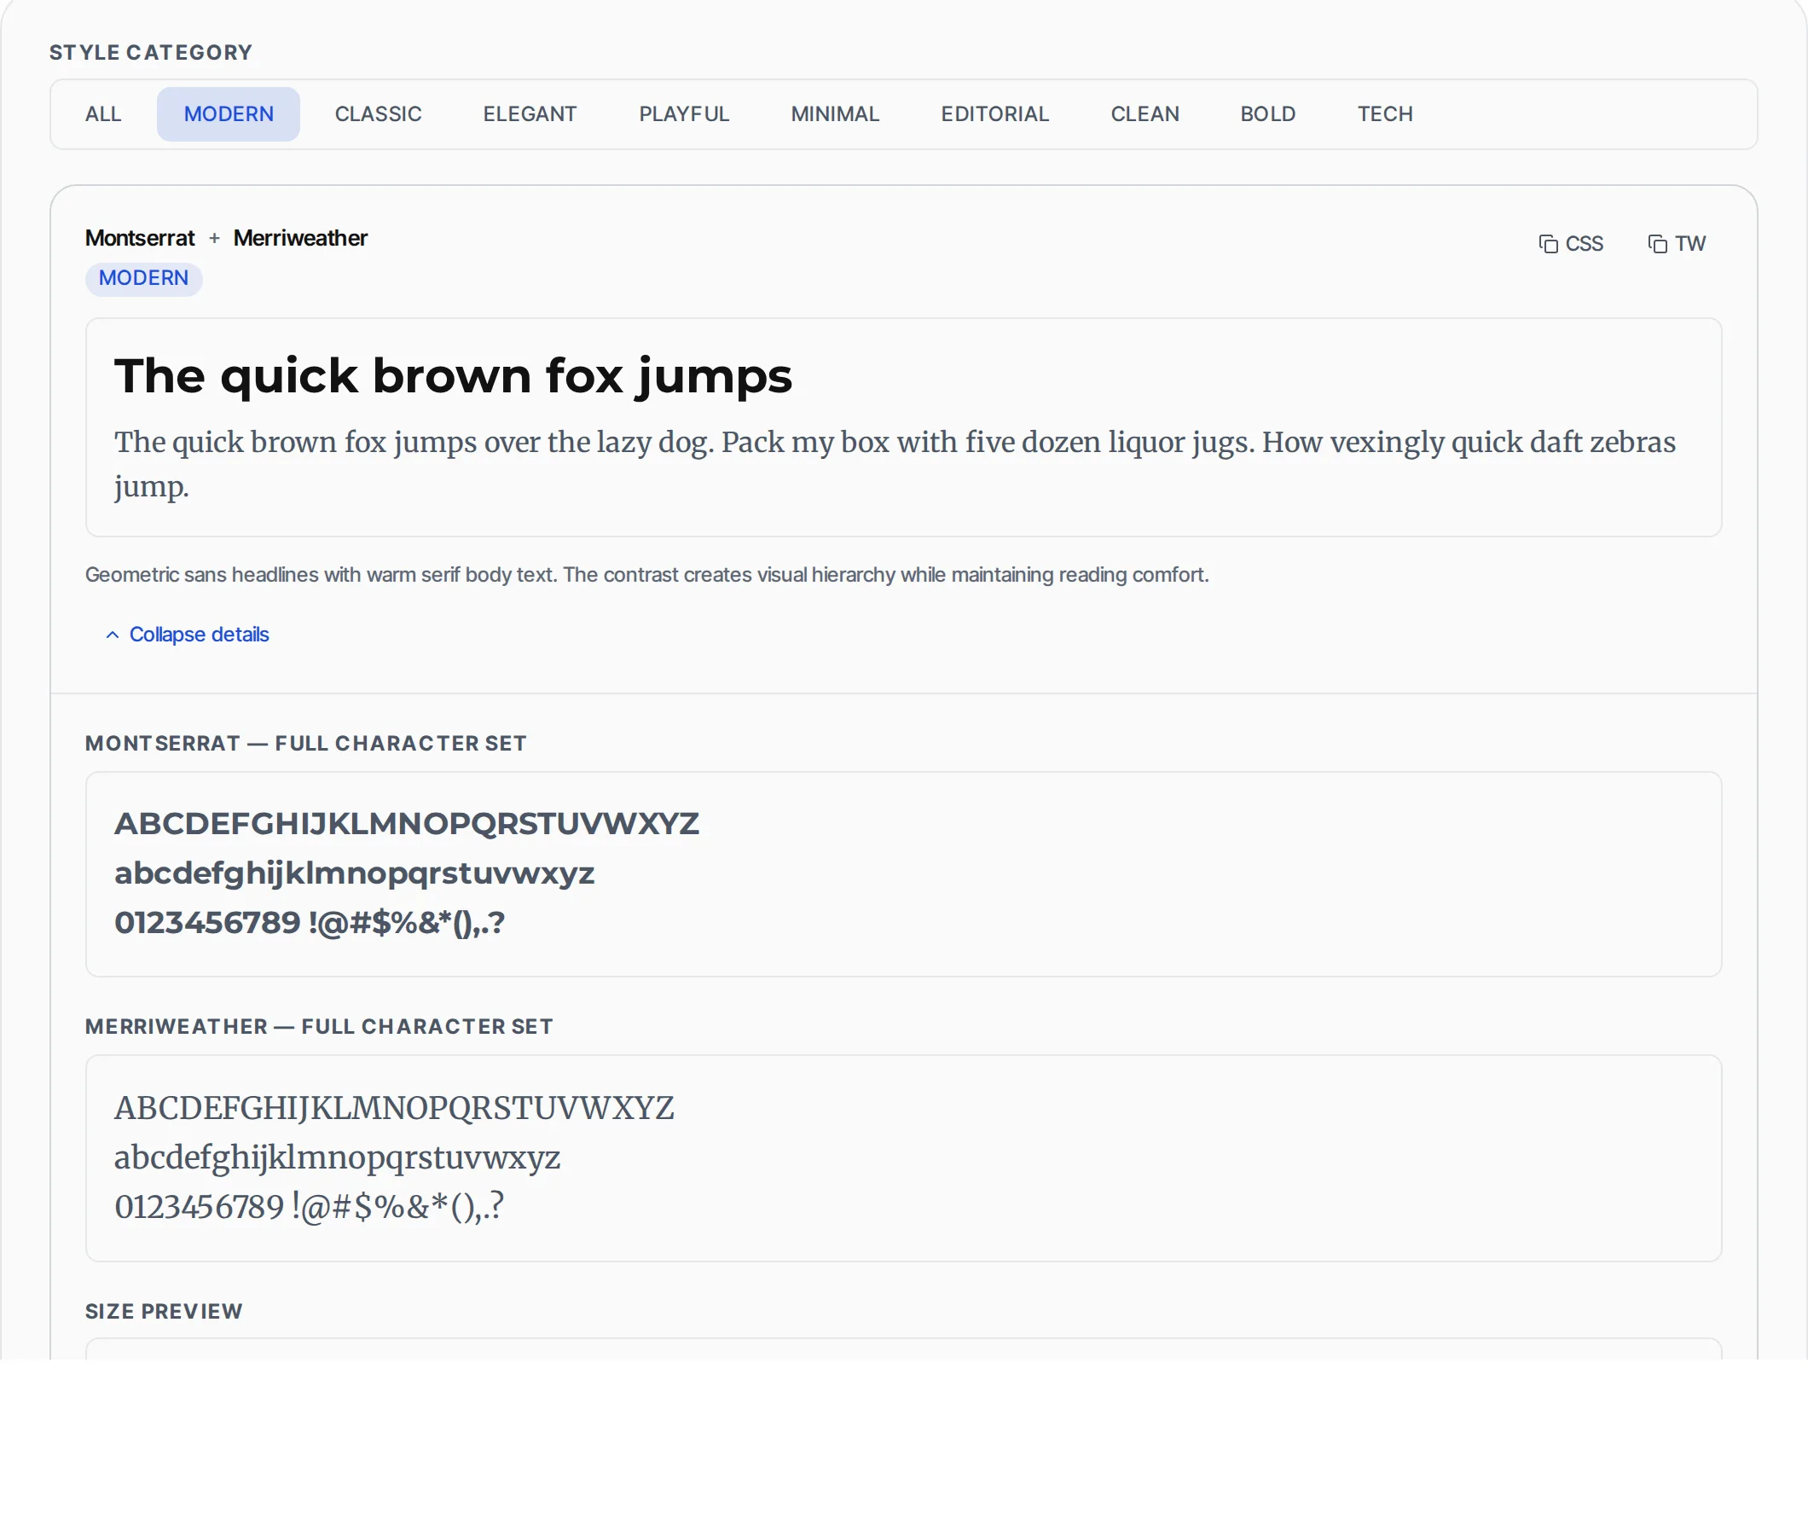Click the Montserrat uppercase alphabet line
The width and height of the screenshot is (1808, 1537).
tap(406, 824)
